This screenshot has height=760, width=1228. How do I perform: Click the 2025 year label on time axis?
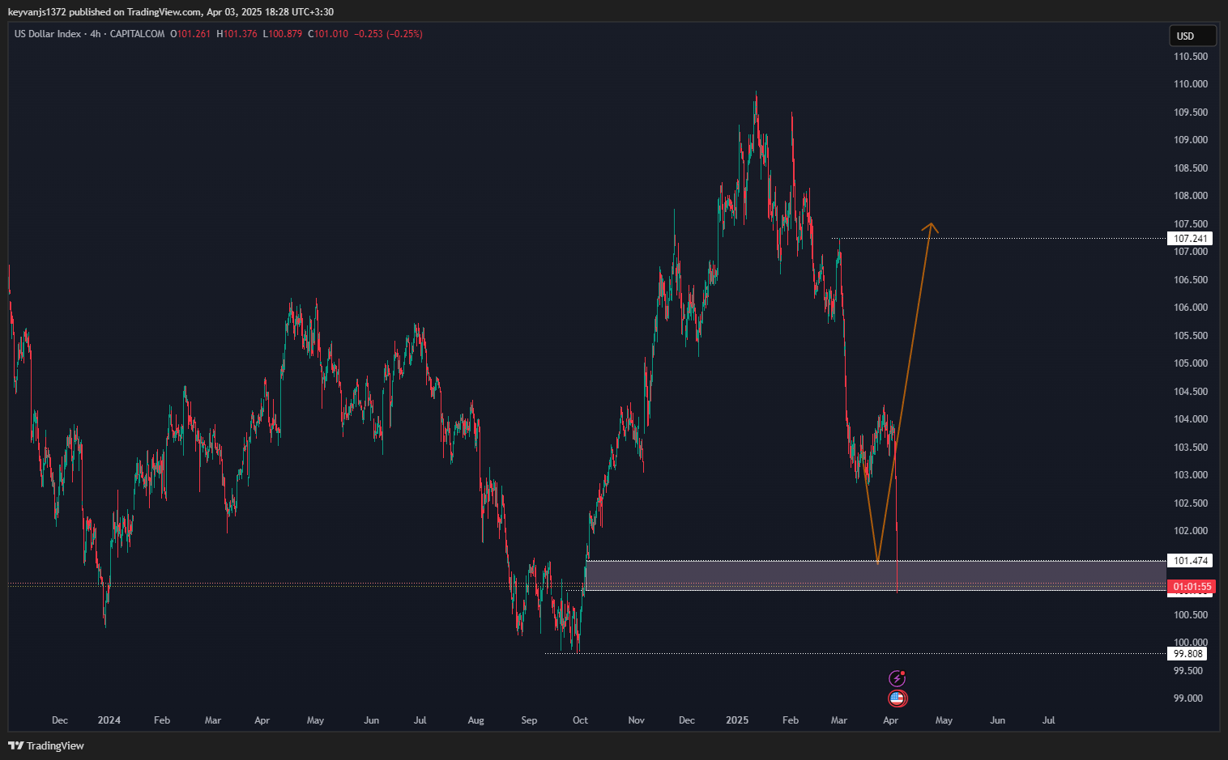737,720
